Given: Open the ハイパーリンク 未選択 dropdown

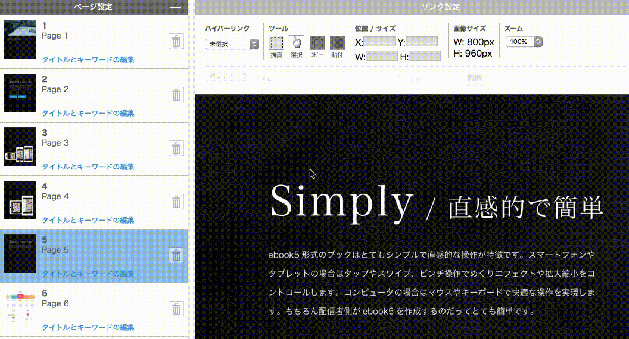Looking at the screenshot, I should pos(232,44).
